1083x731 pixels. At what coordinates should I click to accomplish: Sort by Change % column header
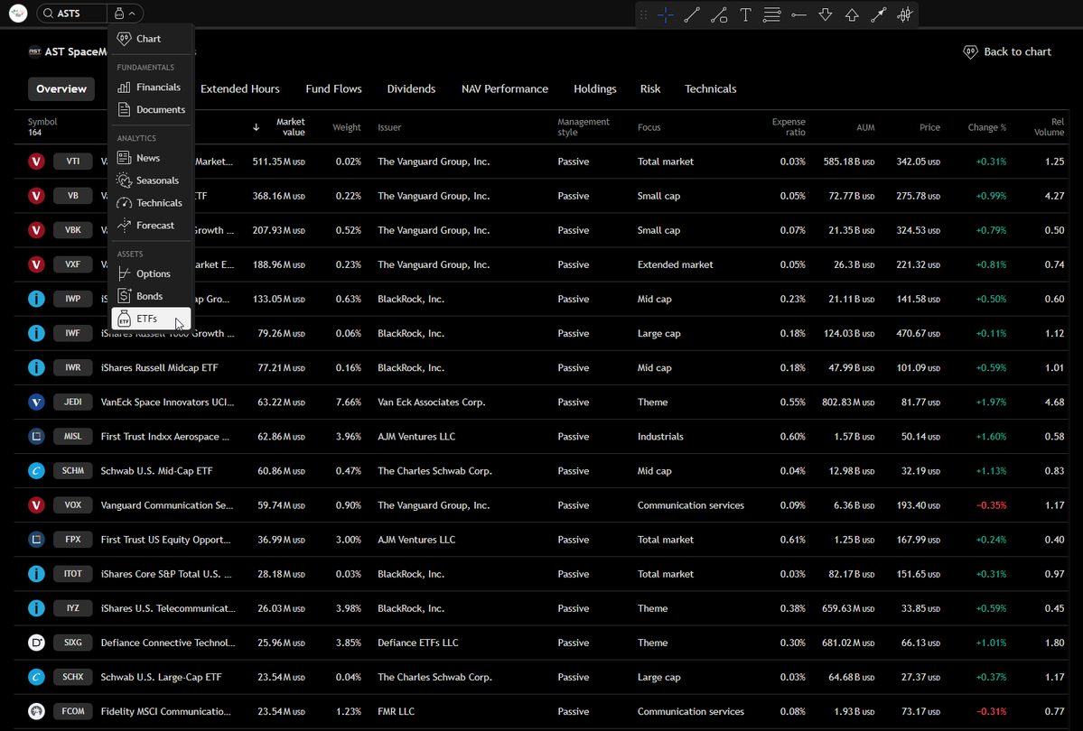point(987,127)
